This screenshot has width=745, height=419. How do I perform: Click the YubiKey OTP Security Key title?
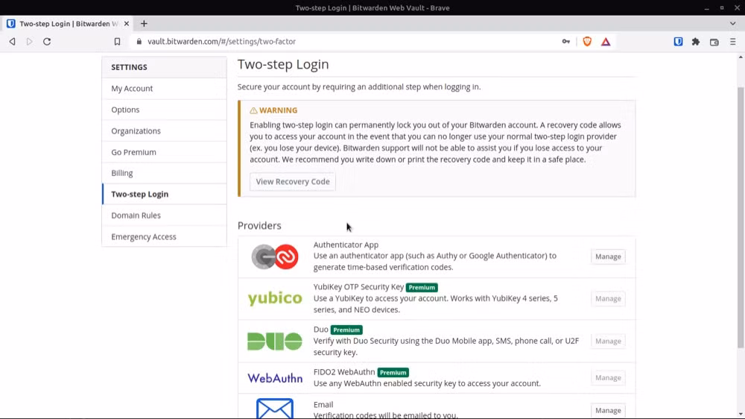(x=358, y=287)
